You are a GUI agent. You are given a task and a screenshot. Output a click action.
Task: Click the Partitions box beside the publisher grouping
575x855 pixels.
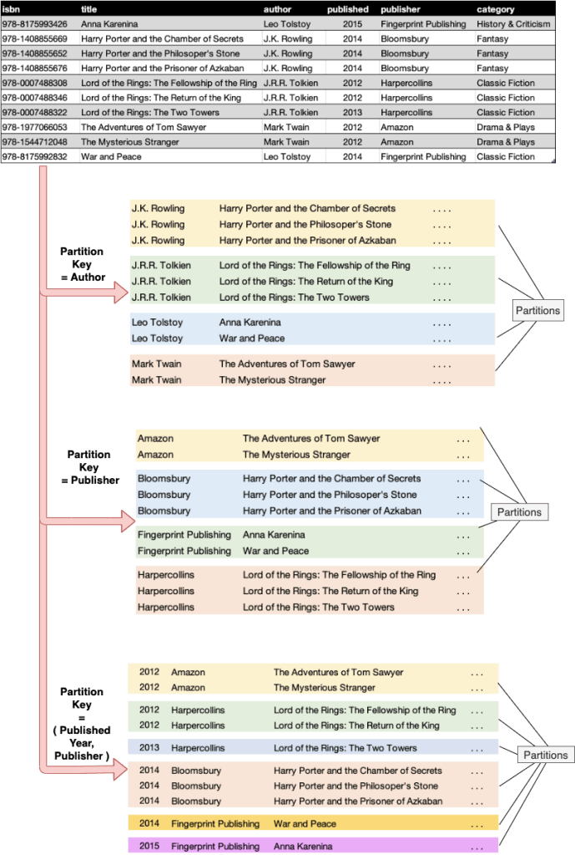tap(518, 512)
